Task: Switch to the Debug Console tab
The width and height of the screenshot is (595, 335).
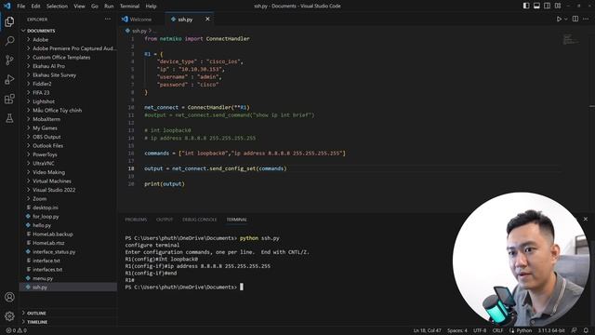Action: tap(200, 220)
